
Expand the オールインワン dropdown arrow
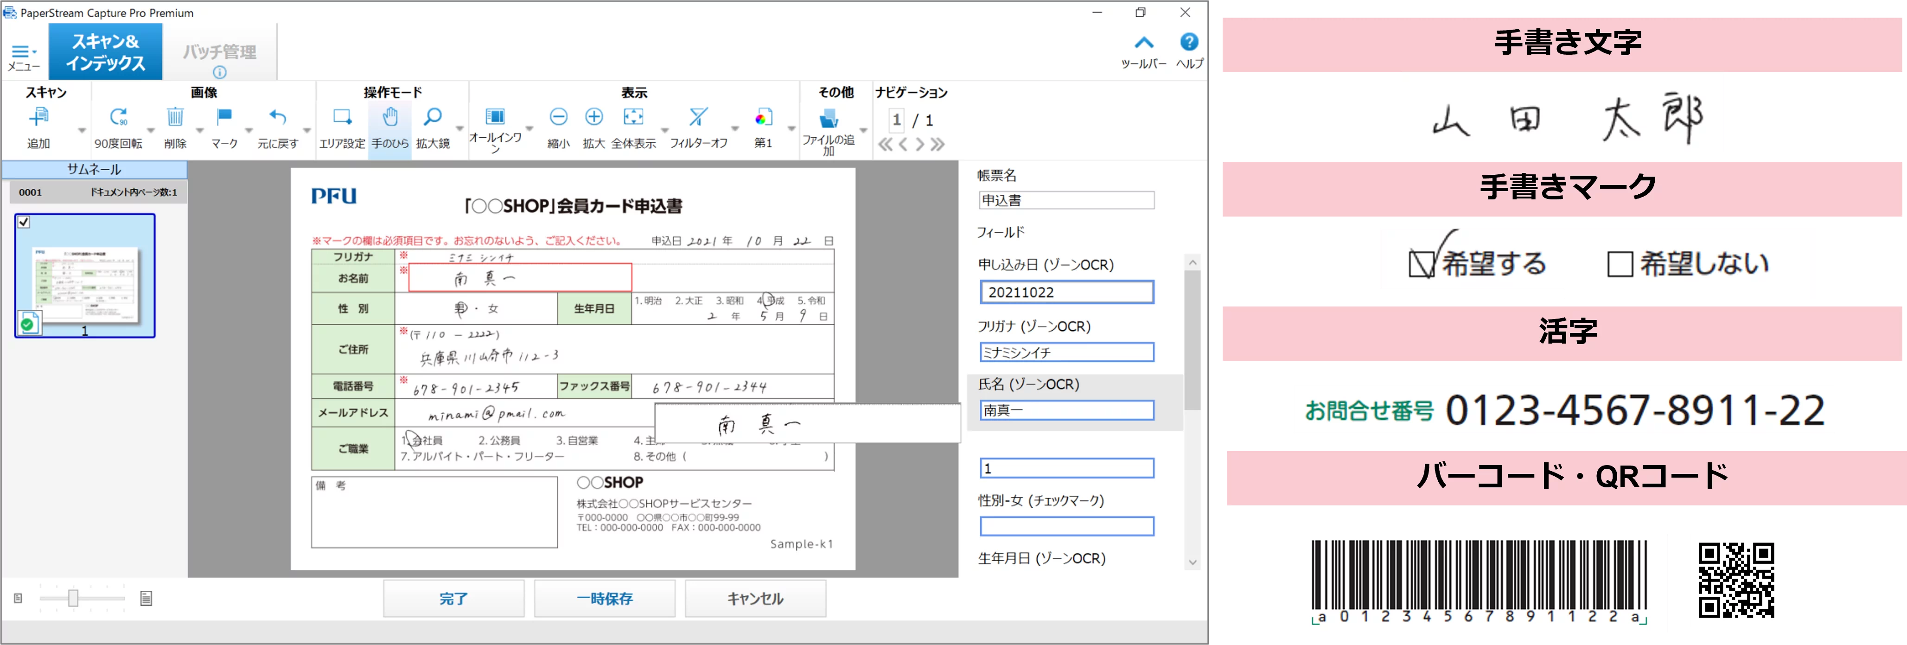[529, 129]
